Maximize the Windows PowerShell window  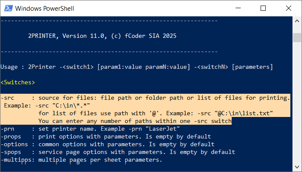pyautogui.click(x=263, y=8)
